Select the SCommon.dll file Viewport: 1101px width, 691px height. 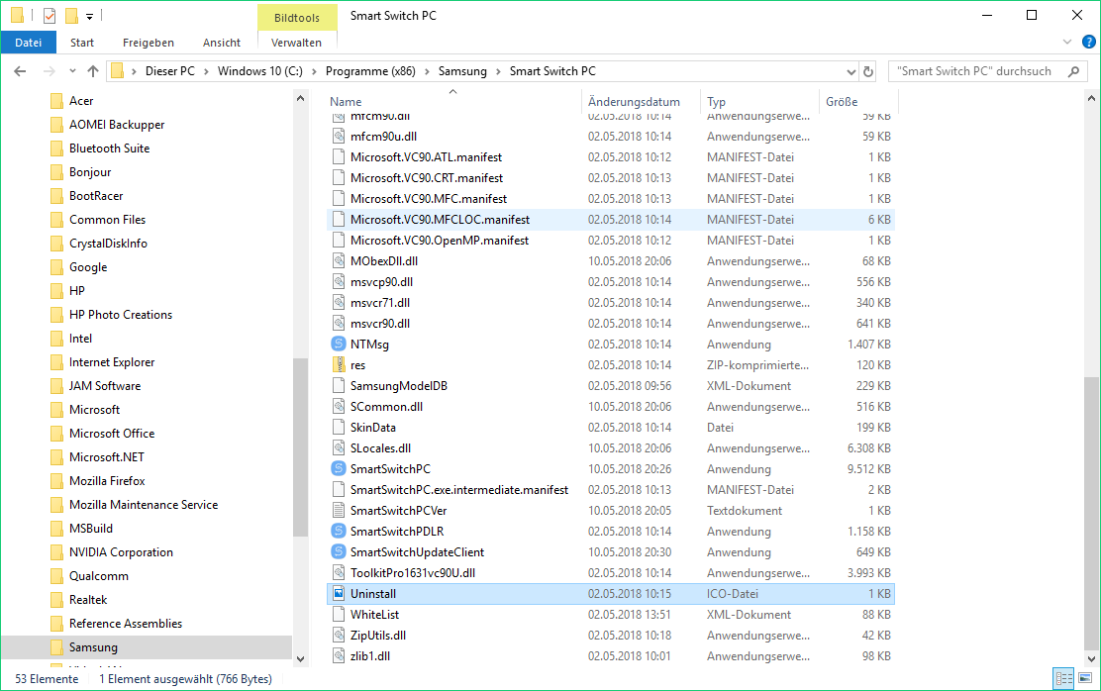point(611,407)
